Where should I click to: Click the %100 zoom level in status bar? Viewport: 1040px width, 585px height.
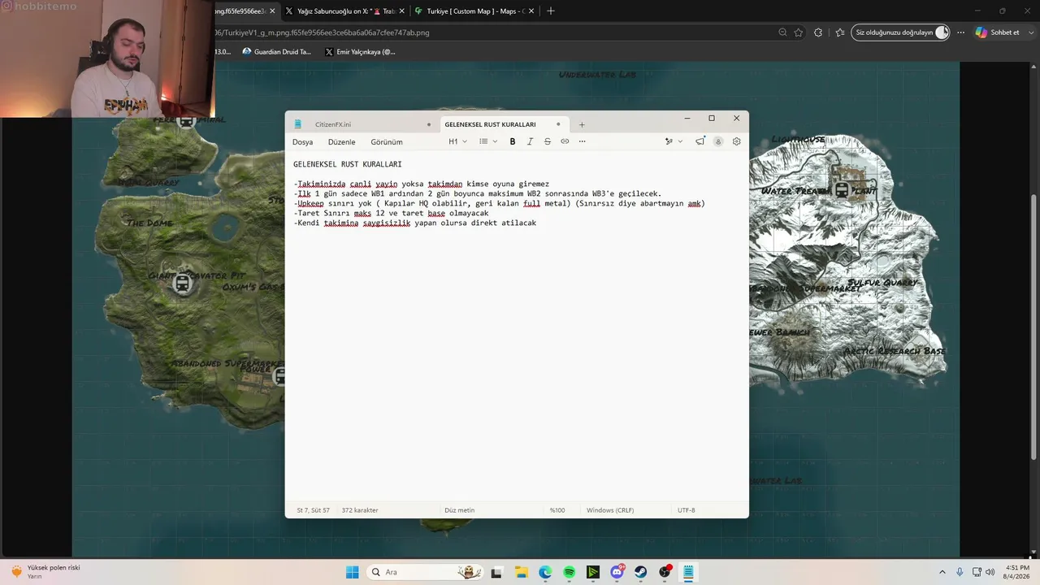point(557,510)
